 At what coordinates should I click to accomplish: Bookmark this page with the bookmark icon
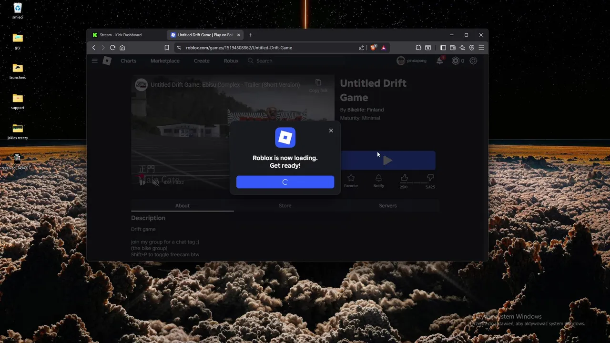[167, 48]
